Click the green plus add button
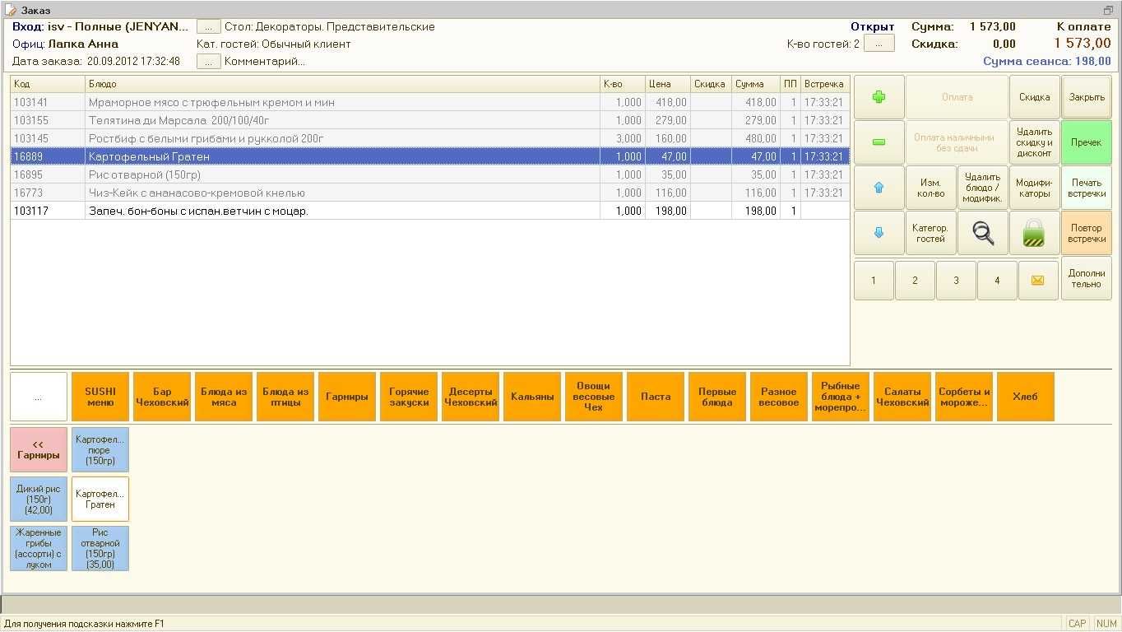 (879, 97)
